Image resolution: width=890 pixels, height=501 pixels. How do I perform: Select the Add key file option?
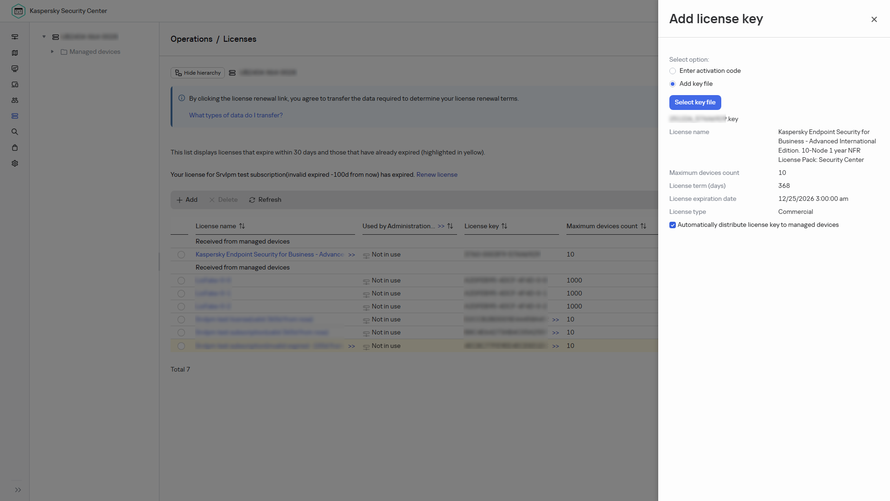tap(673, 84)
